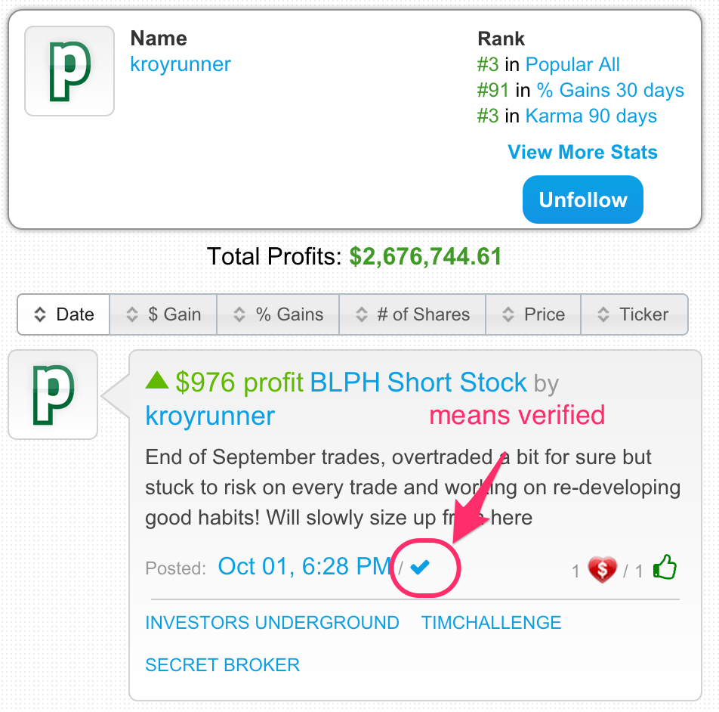The height and width of the screenshot is (712, 719).
Task: Open the BLPH Short Stock trade link
Action: coord(418,382)
